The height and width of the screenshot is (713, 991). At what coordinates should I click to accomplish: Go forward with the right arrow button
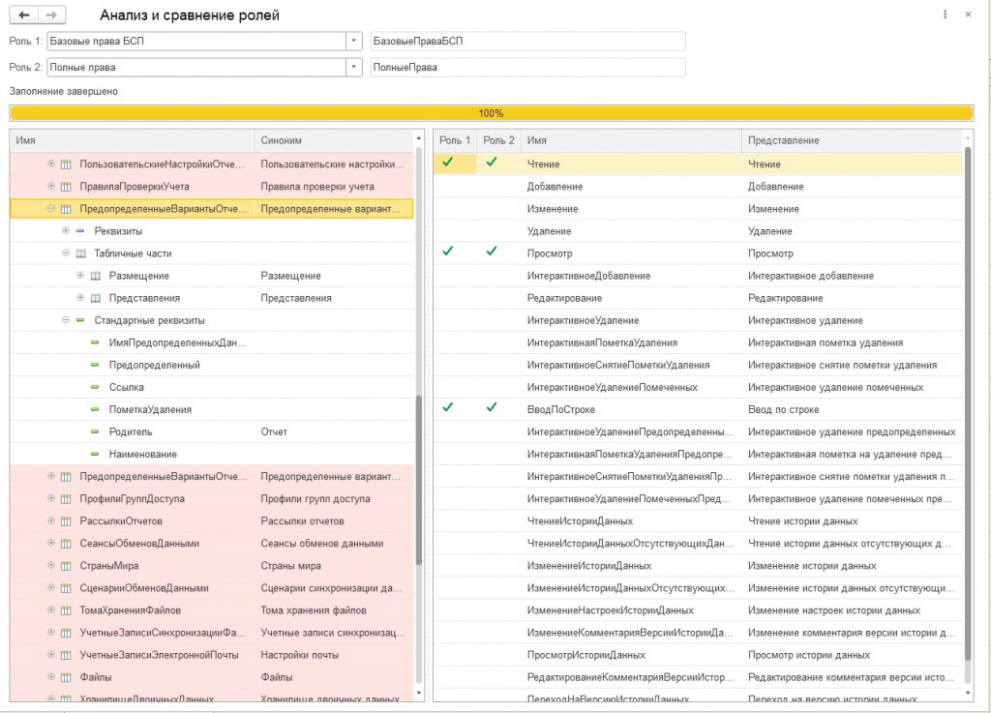(52, 15)
